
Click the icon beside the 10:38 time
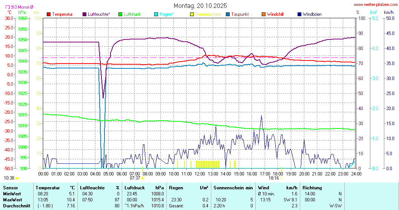[x=17, y=178]
